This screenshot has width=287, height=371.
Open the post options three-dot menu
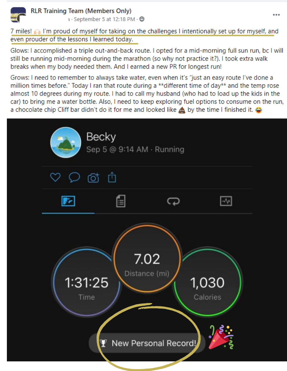[276, 15]
